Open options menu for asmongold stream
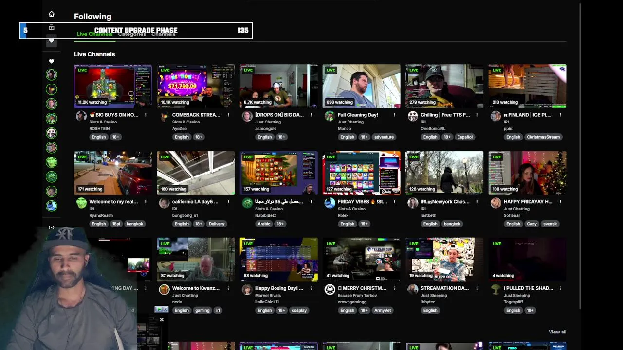Image resolution: width=623 pixels, height=350 pixels. 311,115
